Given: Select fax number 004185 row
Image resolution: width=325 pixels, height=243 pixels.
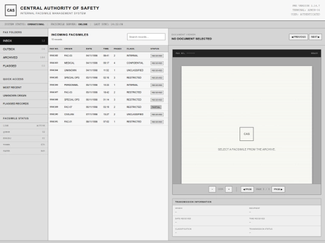Looking at the screenshot, I should tap(108, 77).
